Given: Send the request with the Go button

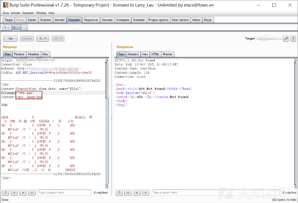Looking at the screenshot, I should (x=10, y=38).
